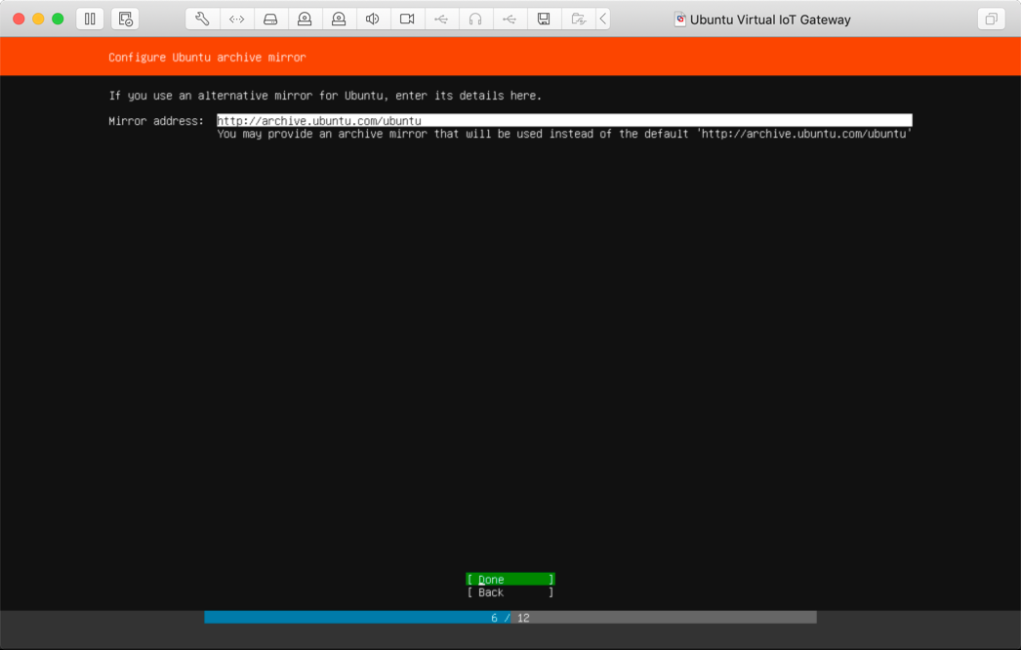Image resolution: width=1021 pixels, height=650 pixels.
Task: Click the shared folders icon
Action: pyautogui.click(x=578, y=19)
